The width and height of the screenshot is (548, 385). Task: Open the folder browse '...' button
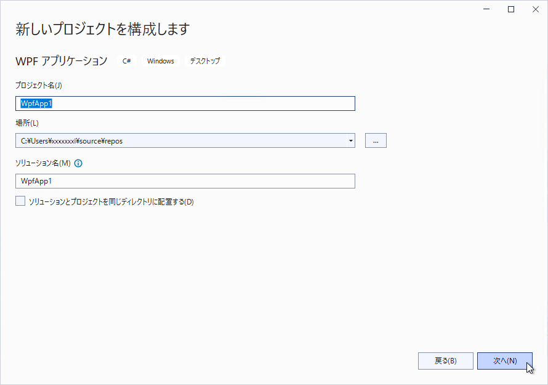tap(376, 140)
